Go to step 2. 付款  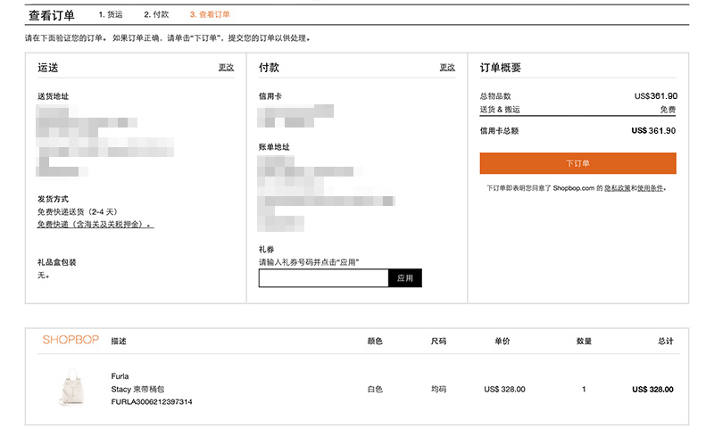click(156, 14)
